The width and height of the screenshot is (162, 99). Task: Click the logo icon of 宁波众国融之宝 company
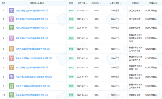click(12, 11)
